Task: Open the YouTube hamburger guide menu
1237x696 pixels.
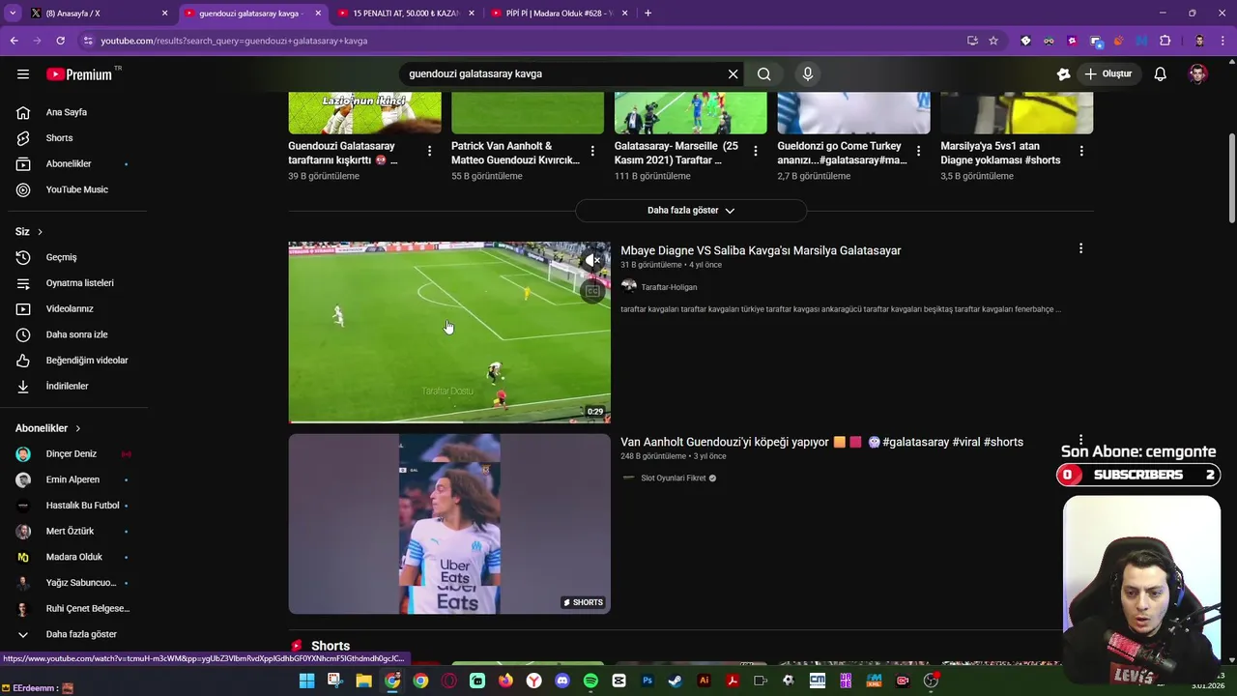Action: click(x=23, y=74)
